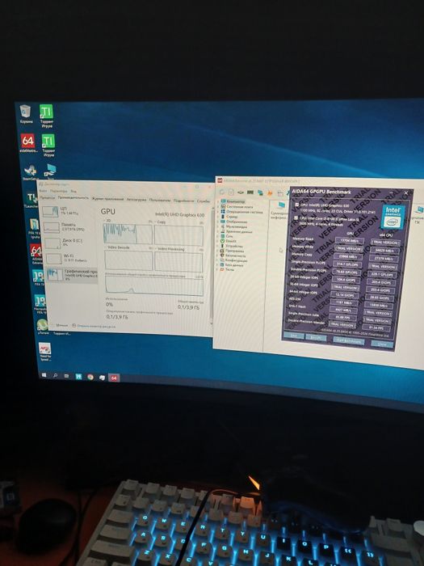This screenshot has width=424, height=566.
Task: Open the TLauncher desktop icon
Action: click(31, 200)
